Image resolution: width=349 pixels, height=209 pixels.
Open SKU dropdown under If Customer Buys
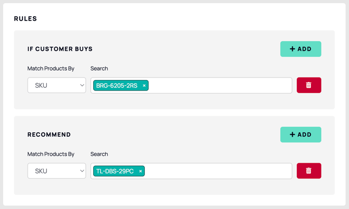click(57, 85)
